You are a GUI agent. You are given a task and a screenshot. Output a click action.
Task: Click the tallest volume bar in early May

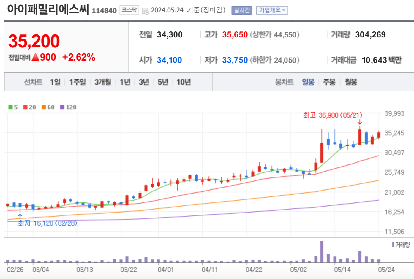point(322,252)
